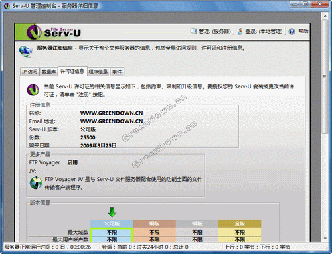
Task: Click the vertical scrollbar thumb
Action: 325,76
